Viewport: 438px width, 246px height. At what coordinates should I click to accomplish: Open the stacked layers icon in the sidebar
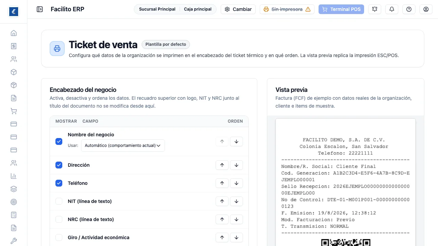14,189
